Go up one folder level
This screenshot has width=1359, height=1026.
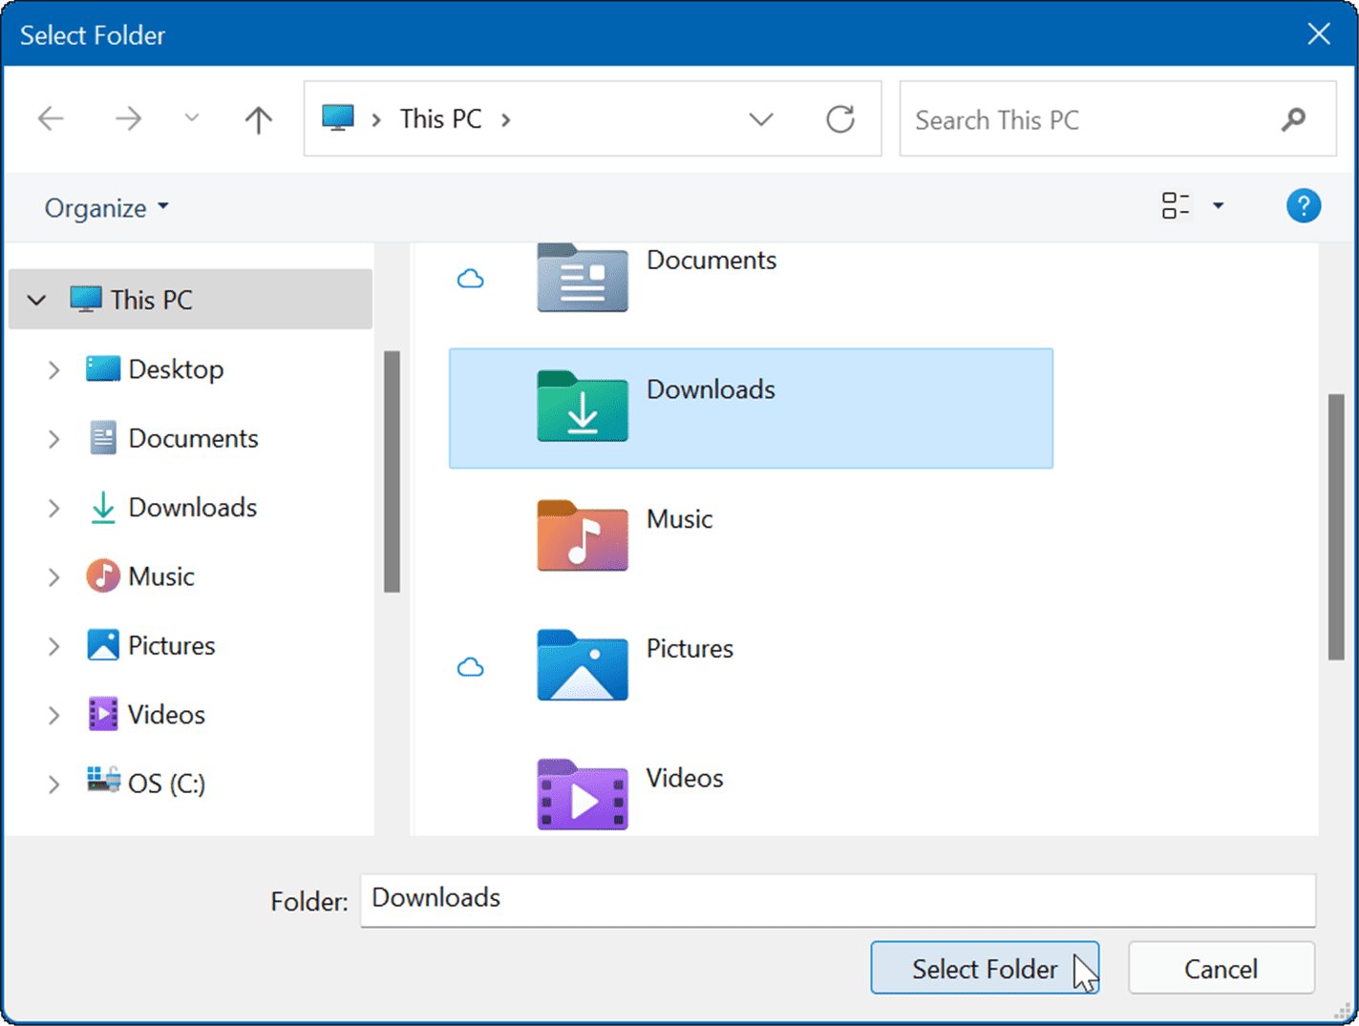click(258, 119)
